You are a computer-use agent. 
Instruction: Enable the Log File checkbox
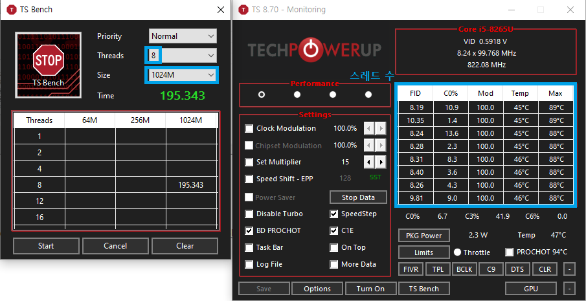[x=249, y=264]
